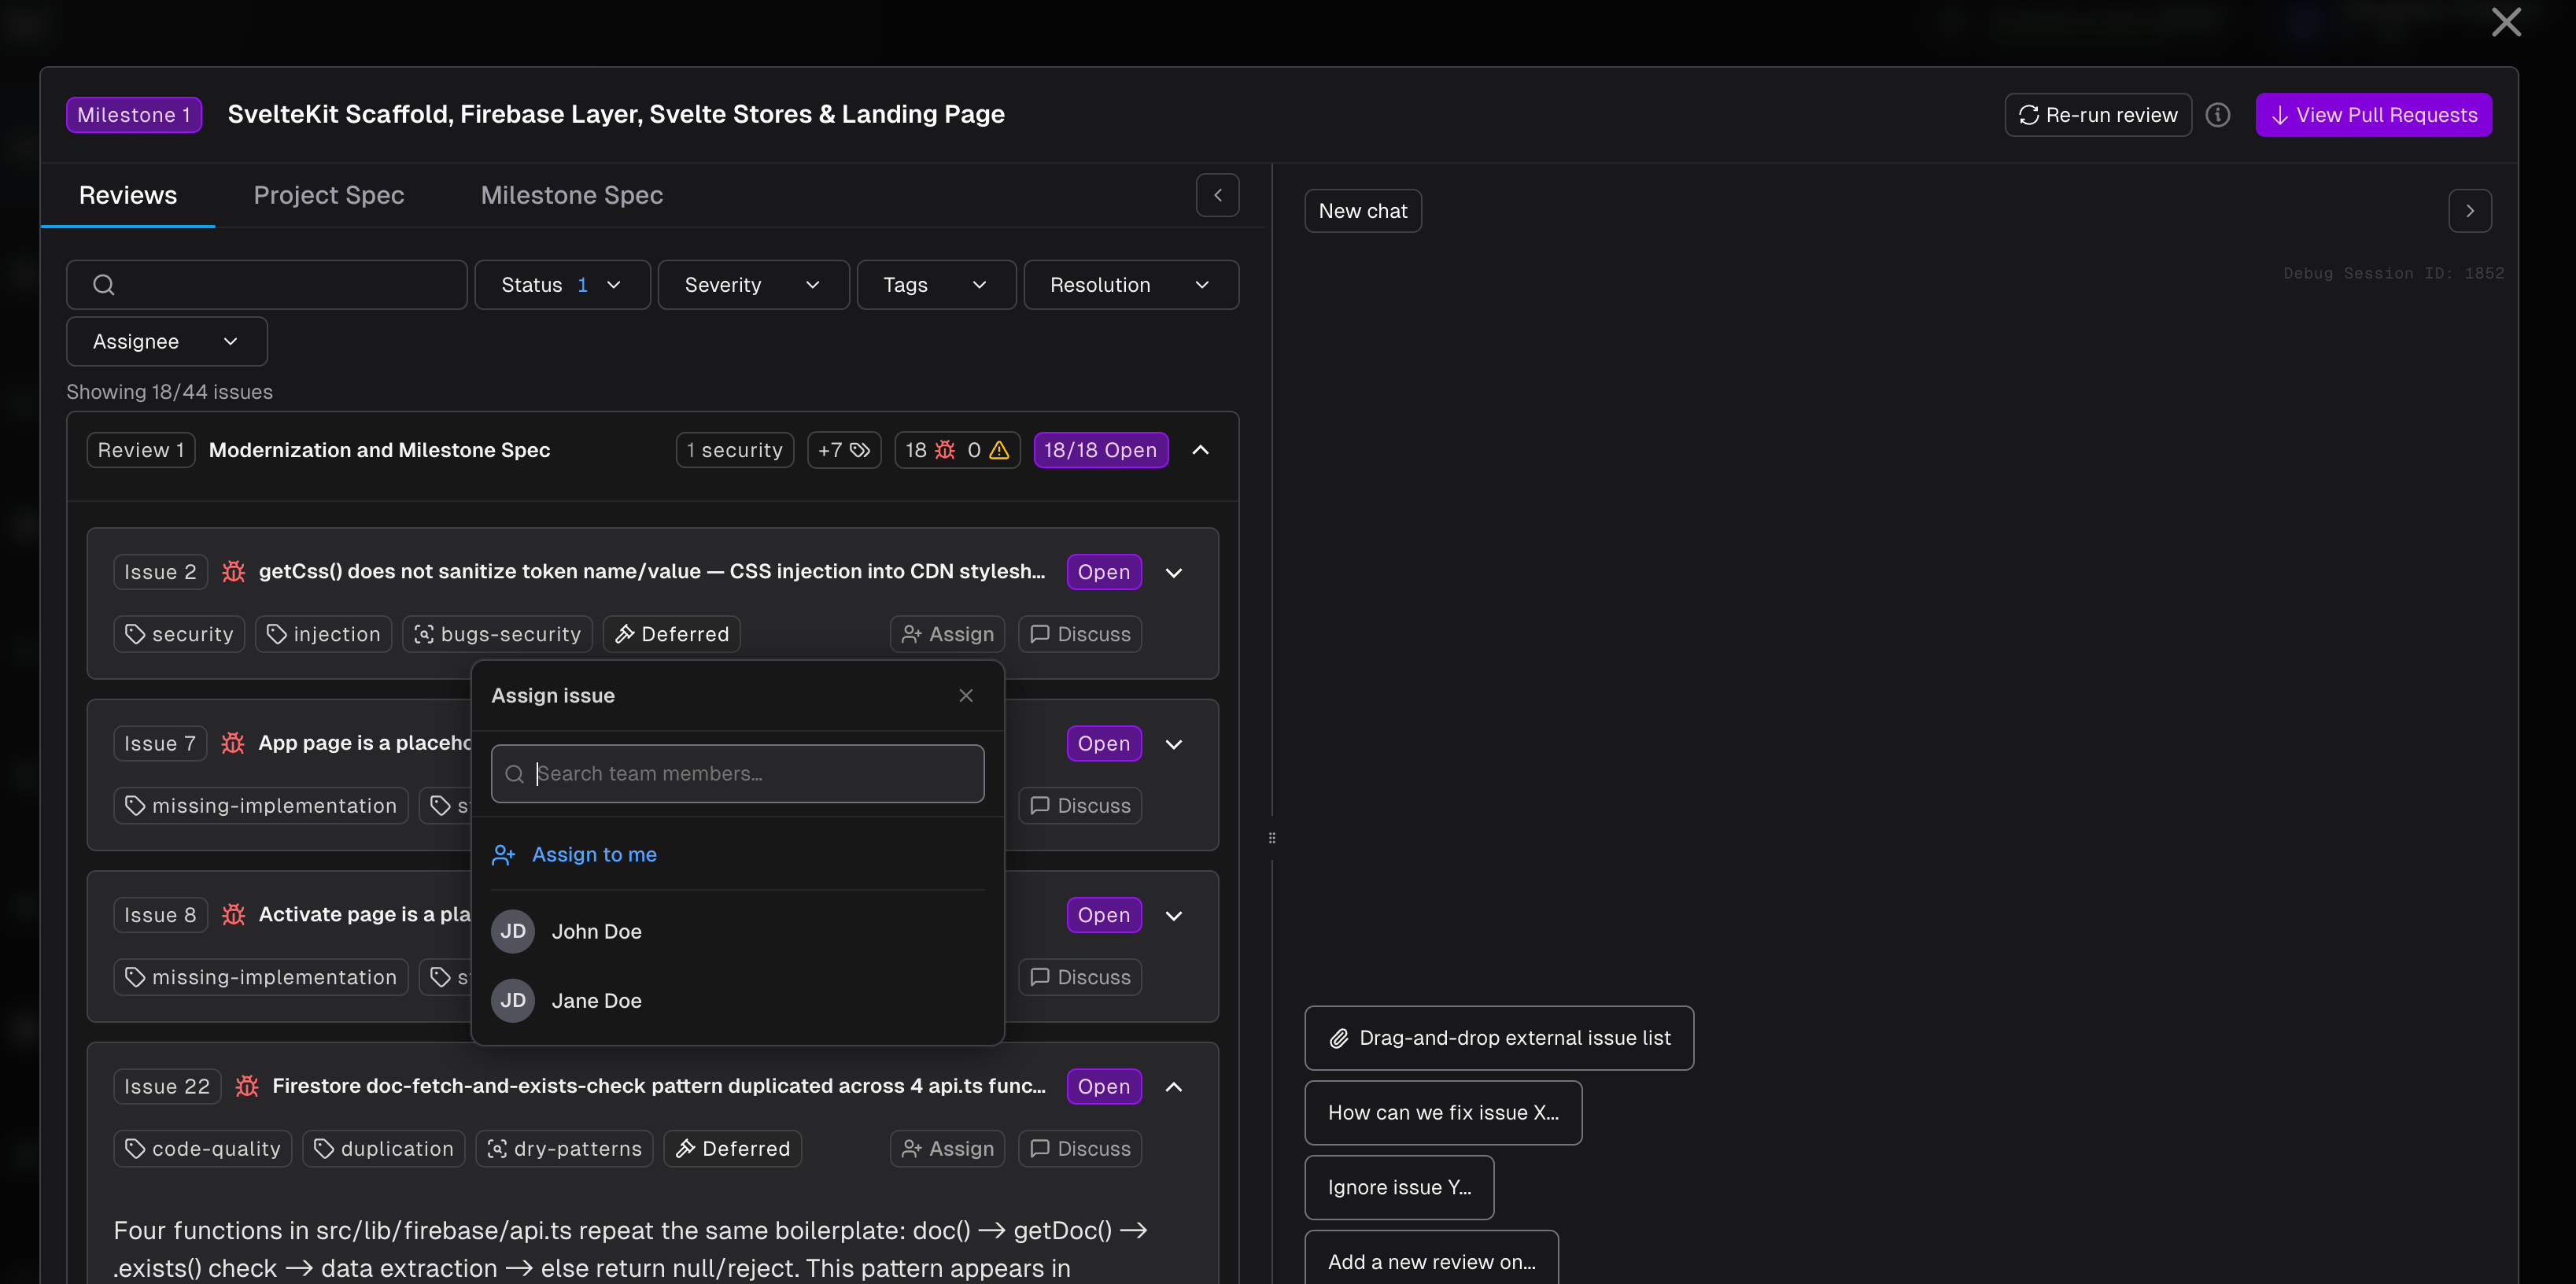
Task: Click the drag handle between panels
Action: 1272,838
